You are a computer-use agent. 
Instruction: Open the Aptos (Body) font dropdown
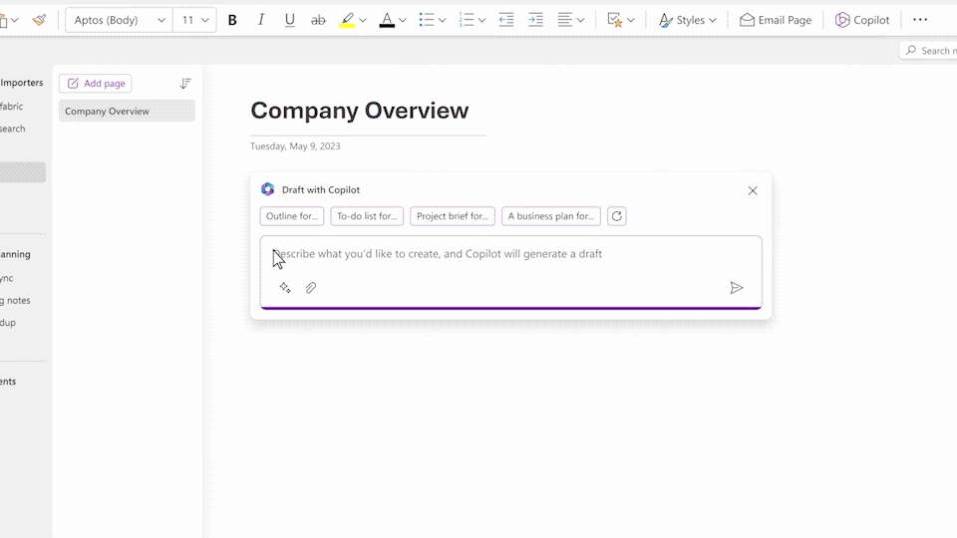pyautogui.click(x=119, y=20)
